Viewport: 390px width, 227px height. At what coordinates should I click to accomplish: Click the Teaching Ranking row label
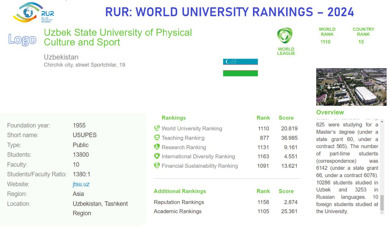pyautogui.click(x=183, y=138)
